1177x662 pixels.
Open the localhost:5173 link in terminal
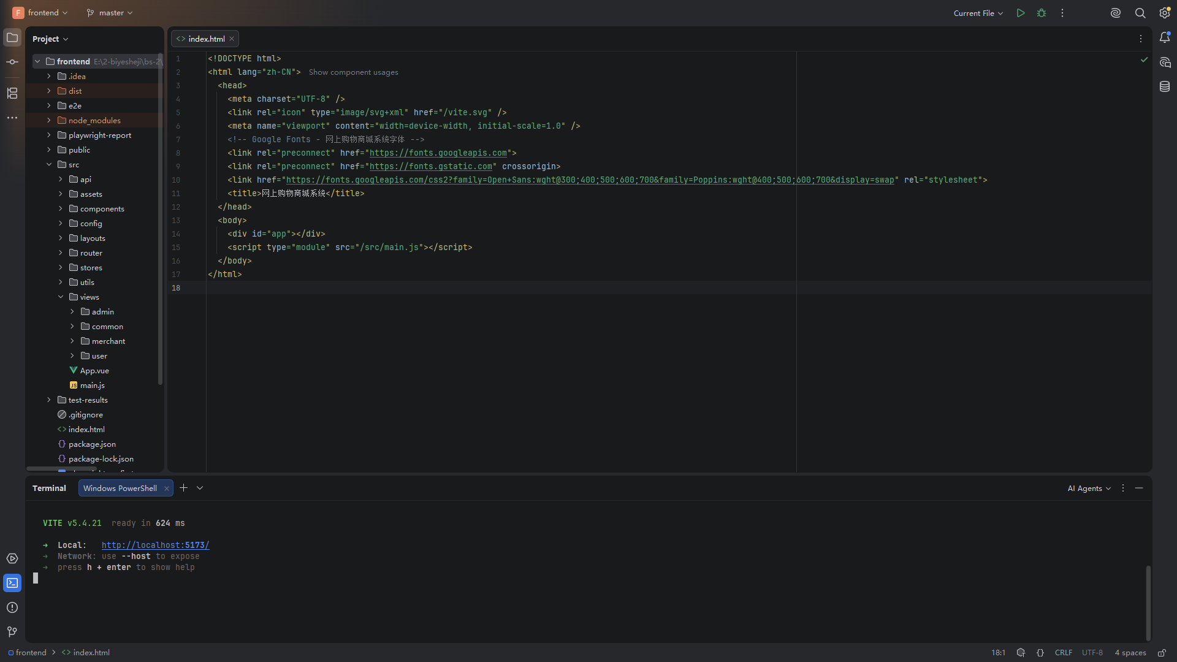coord(155,546)
